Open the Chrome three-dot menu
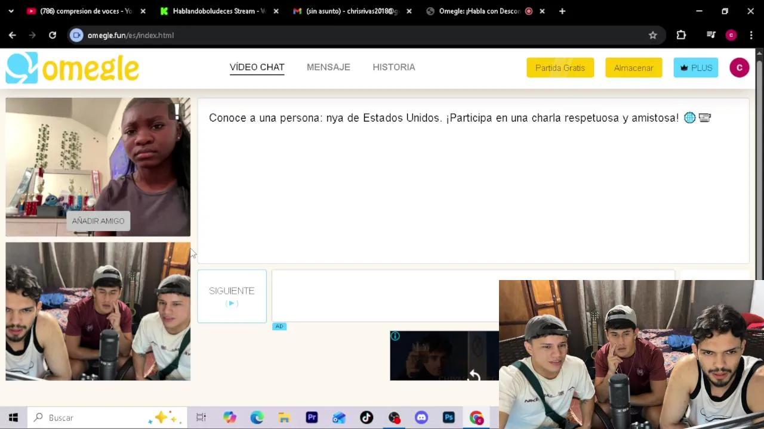The width and height of the screenshot is (764, 429). click(x=751, y=35)
